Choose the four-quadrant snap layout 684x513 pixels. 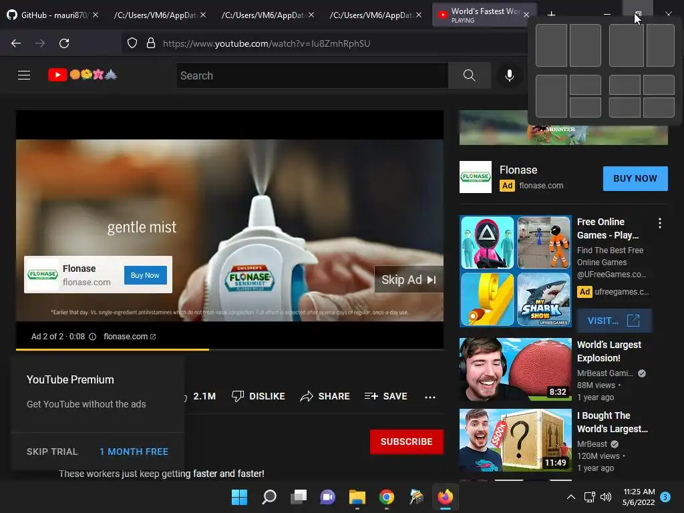coord(642,96)
